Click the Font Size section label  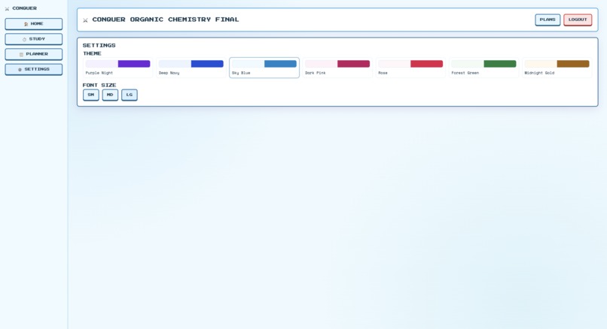tap(99, 86)
